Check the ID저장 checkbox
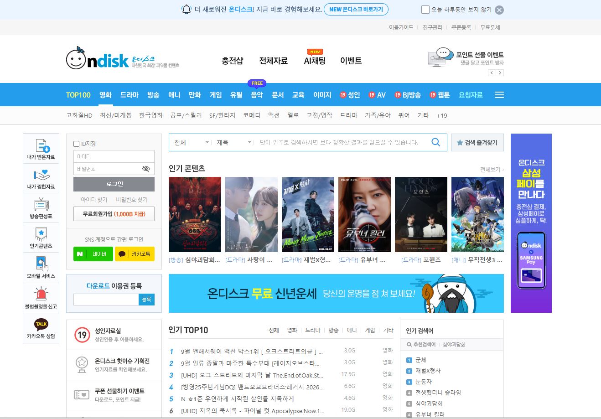 [x=77, y=144]
